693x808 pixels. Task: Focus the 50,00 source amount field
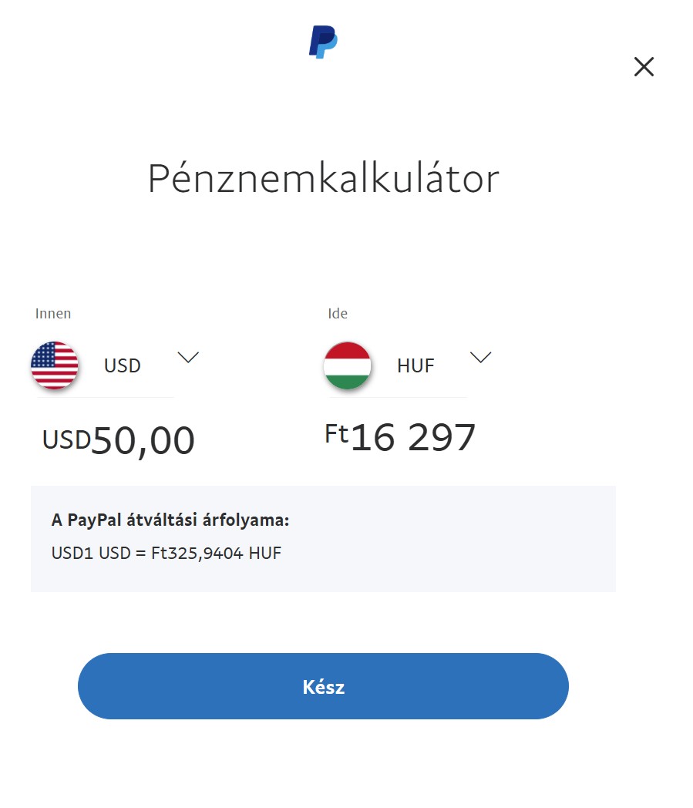point(143,440)
